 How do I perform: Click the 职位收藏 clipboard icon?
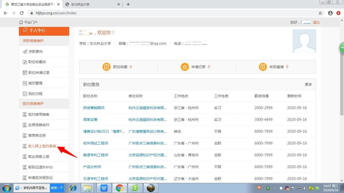(x=106, y=67)
